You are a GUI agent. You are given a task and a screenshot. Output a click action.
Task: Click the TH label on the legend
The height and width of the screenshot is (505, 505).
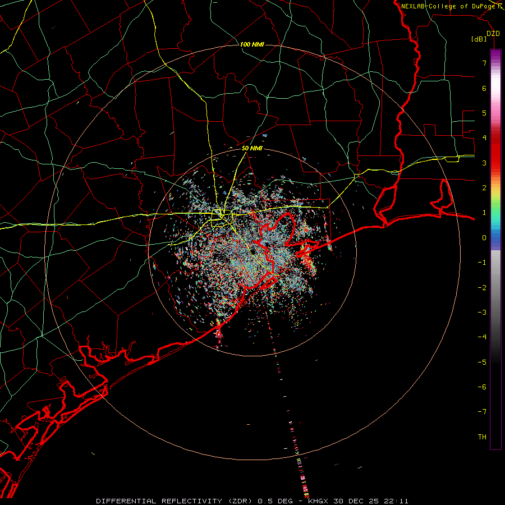click(x=482, y=437)
